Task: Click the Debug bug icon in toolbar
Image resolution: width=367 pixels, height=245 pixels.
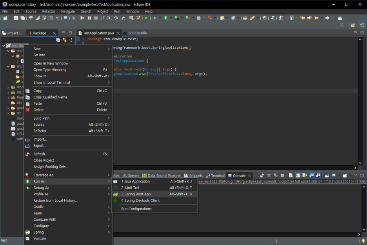Action: [155, 18]
